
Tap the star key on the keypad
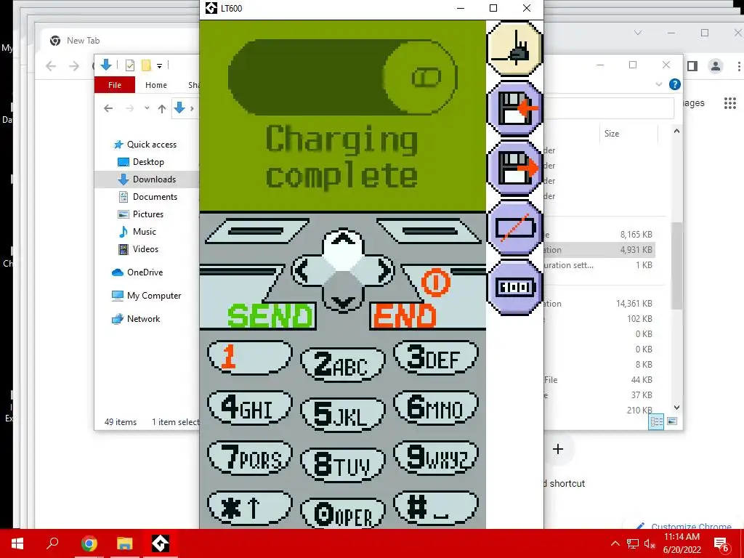[250, 508]
